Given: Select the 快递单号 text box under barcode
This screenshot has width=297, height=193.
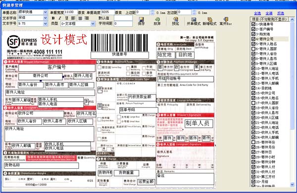Looking at the screenshot, I should 120,55.
